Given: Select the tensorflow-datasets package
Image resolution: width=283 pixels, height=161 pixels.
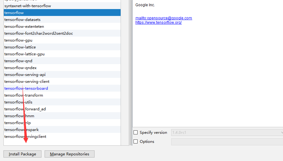Looking at the screenshot, I should click(x=62, y=20).
